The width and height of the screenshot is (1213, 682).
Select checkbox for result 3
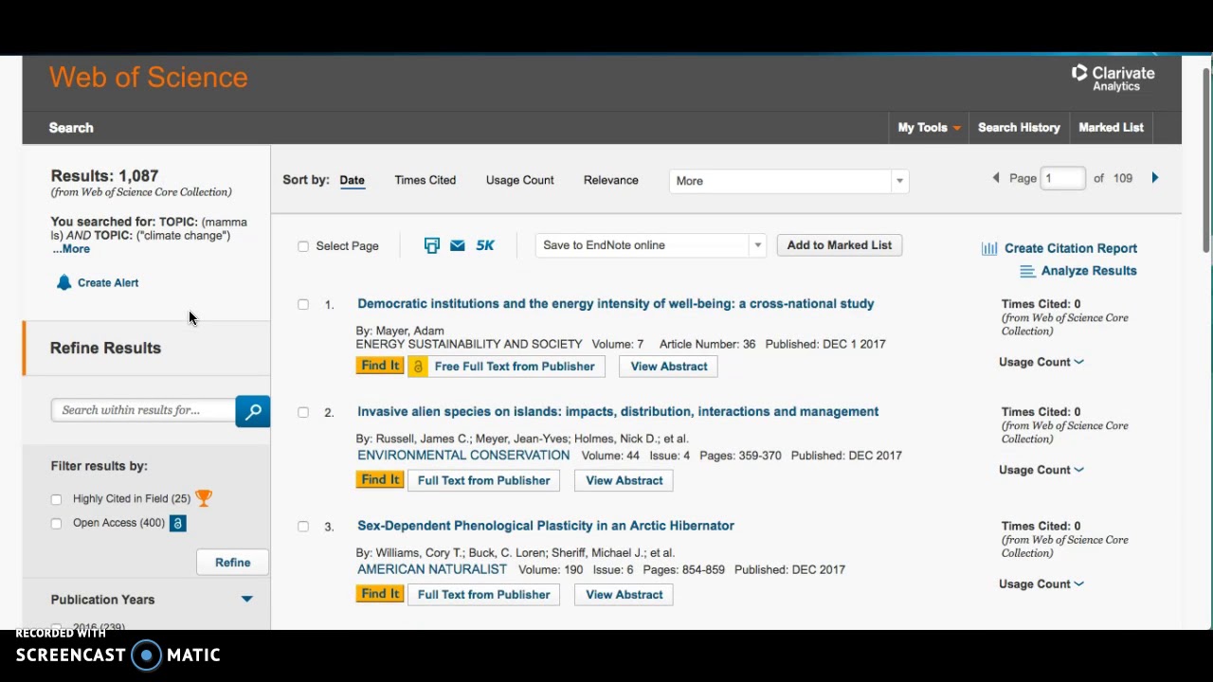point(303,526)
